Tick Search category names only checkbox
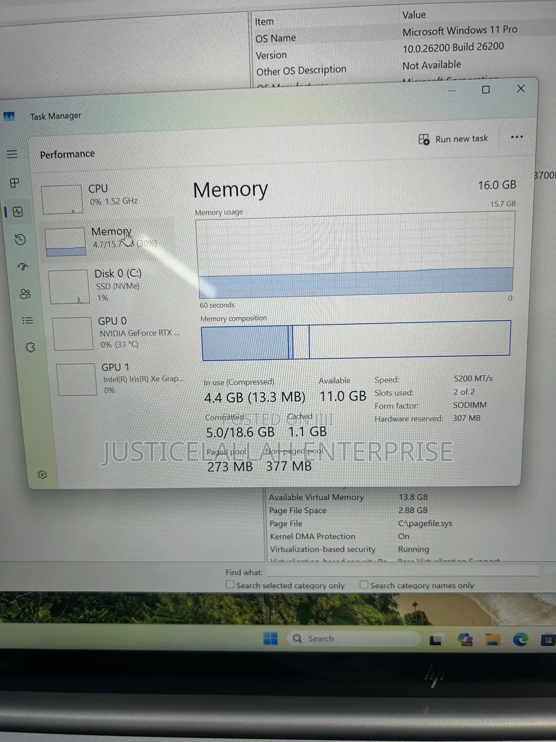Viewport: 556px width, 742px height. (363, 584)
